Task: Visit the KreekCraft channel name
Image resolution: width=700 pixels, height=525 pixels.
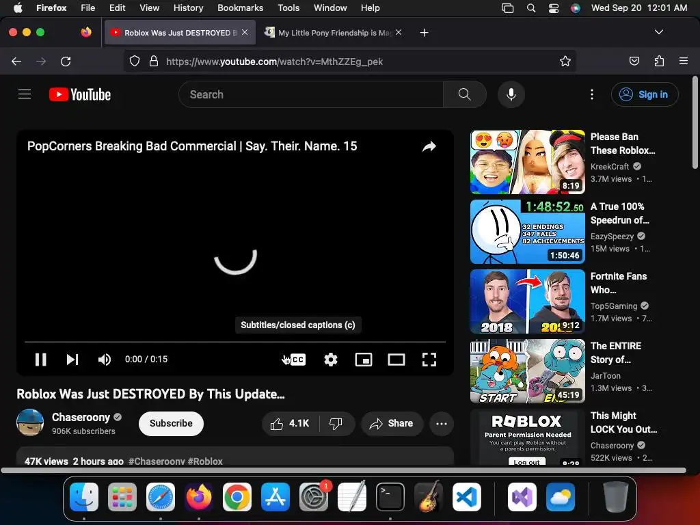Action: [609, 167]
